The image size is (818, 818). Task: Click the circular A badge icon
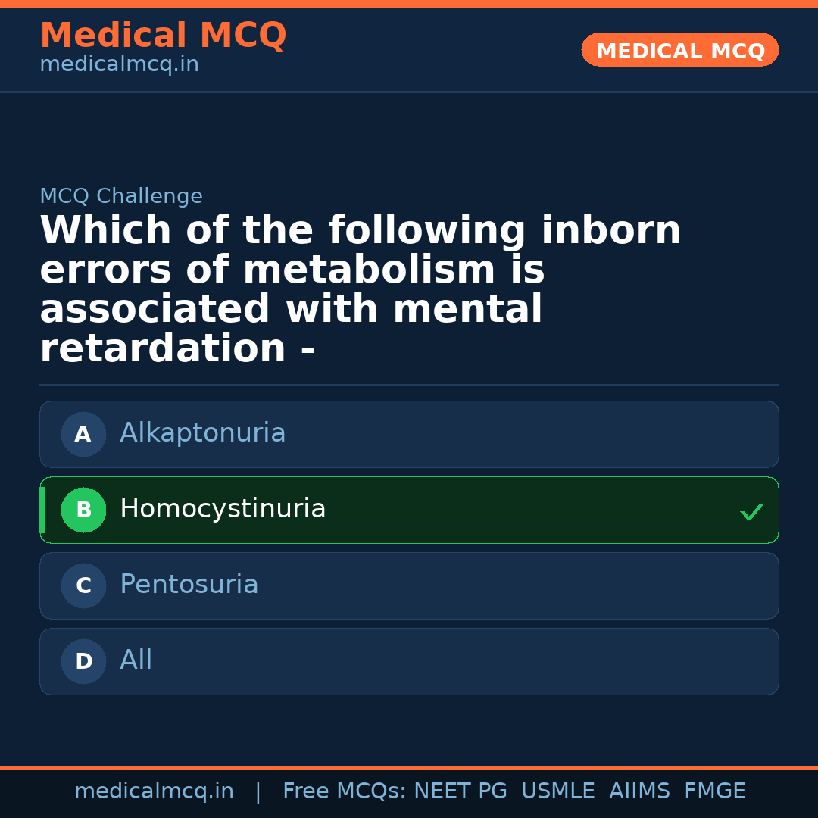pos(83,434)
